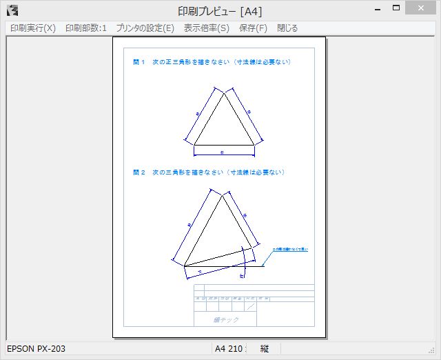Click the EPSON PX-203 status bar entry
Viewport: 441px width, 360px height.
click(36, 349)
